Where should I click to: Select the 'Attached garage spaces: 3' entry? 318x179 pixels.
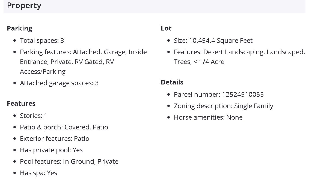coord(59,83)
